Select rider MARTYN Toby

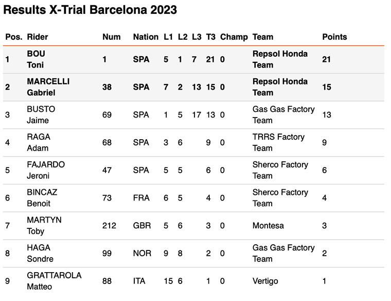[x=44, y=226]
